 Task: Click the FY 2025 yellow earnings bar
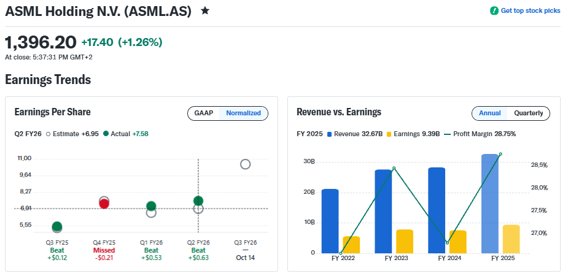click(x=511, y=239)
